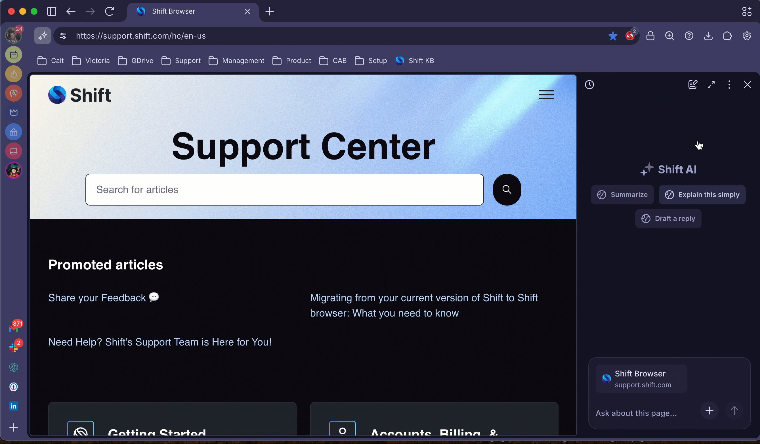Open site settings icon in address bar
Screen dimensions: 760x444
tap(63, 36)
